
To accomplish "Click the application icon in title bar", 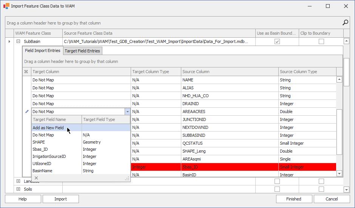I will (x=6, y=6).
